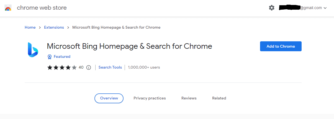The width and height of the screenshot is (334, 119).
Task: Click the chevron after Extensions breadcrumb
Action: [68, 28]
